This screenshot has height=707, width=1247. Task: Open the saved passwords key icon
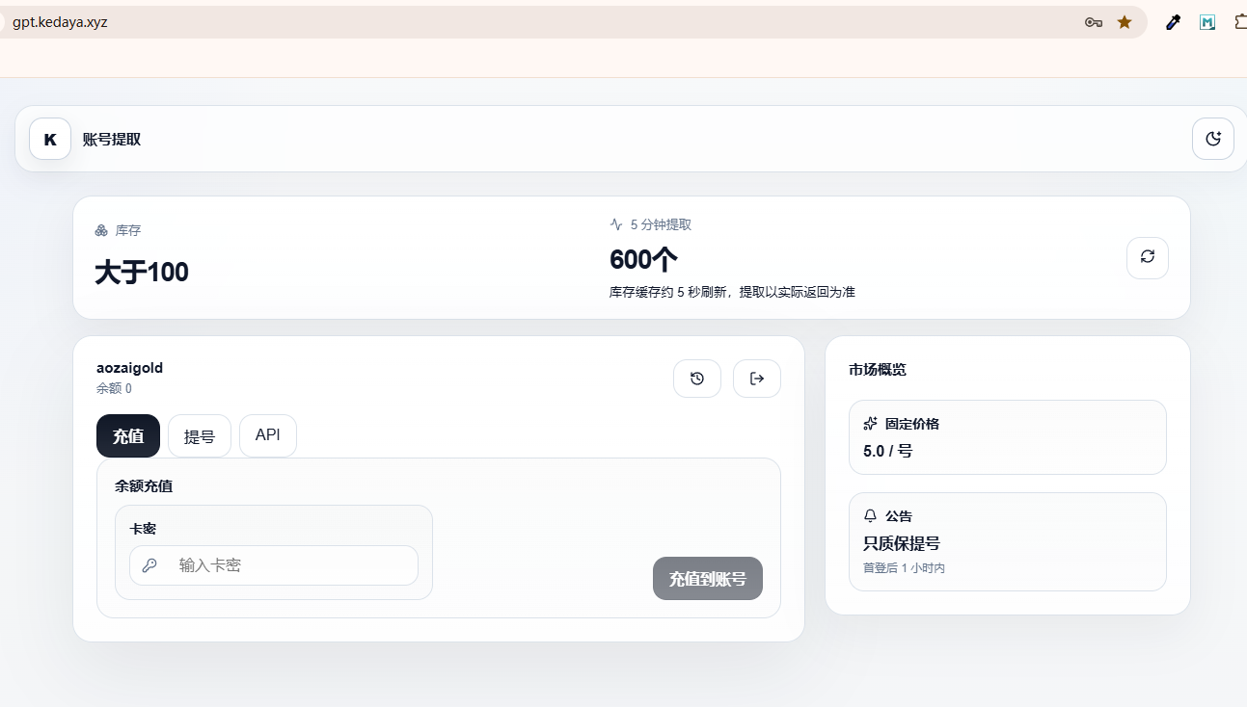click(x=1094, y=22)
